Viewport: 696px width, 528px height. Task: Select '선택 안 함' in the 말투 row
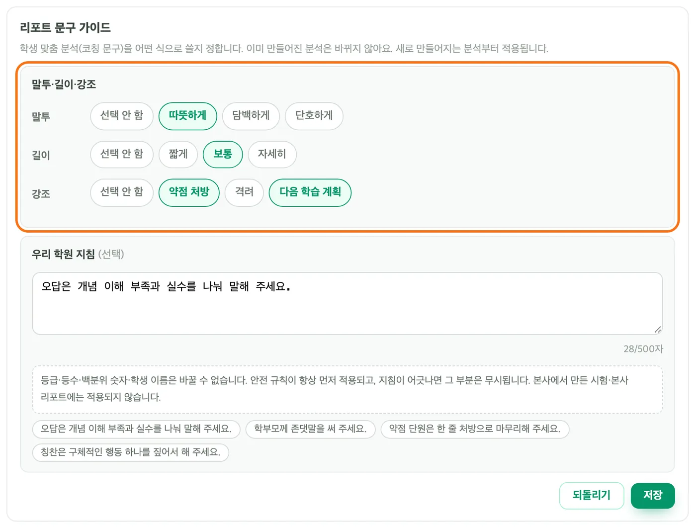point(122,116)
